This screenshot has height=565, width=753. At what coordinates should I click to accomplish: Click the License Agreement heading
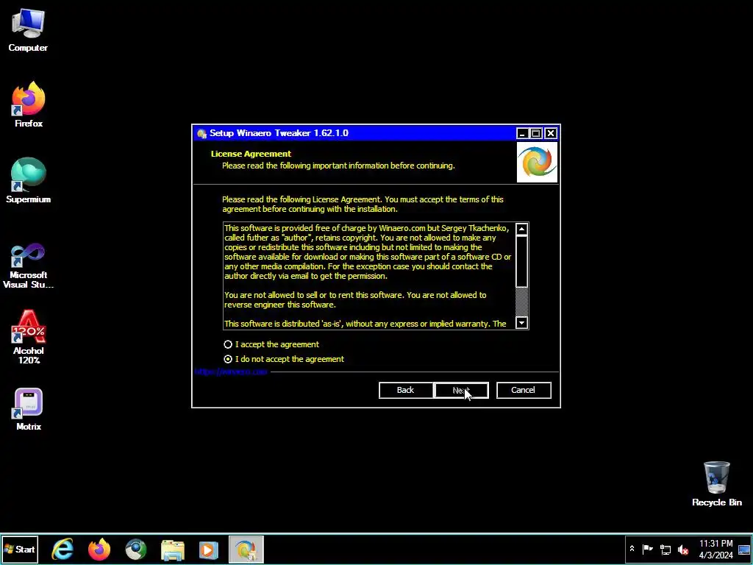point(251,154)
